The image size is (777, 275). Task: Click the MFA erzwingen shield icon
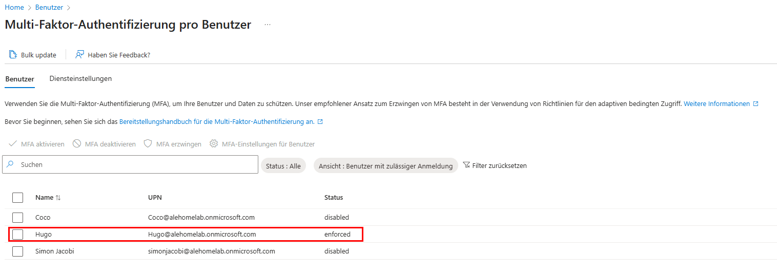[x=148, y=144]
